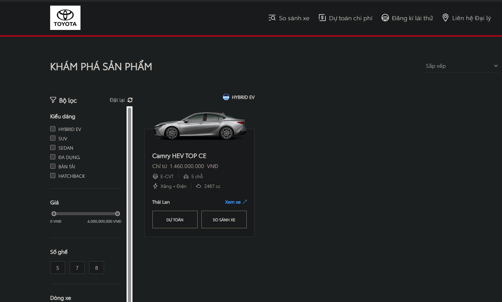The width and height of the screenshot is (502, 302).
Task: Select 8 seats filter button
Action: 97,268
